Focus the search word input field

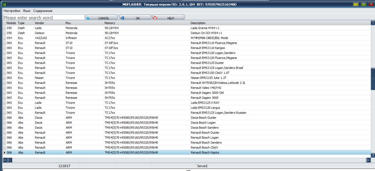pos(44,18)
